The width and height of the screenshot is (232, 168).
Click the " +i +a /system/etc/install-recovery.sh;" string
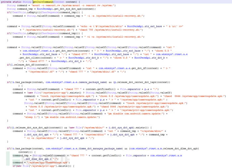[x=114, y=37]
